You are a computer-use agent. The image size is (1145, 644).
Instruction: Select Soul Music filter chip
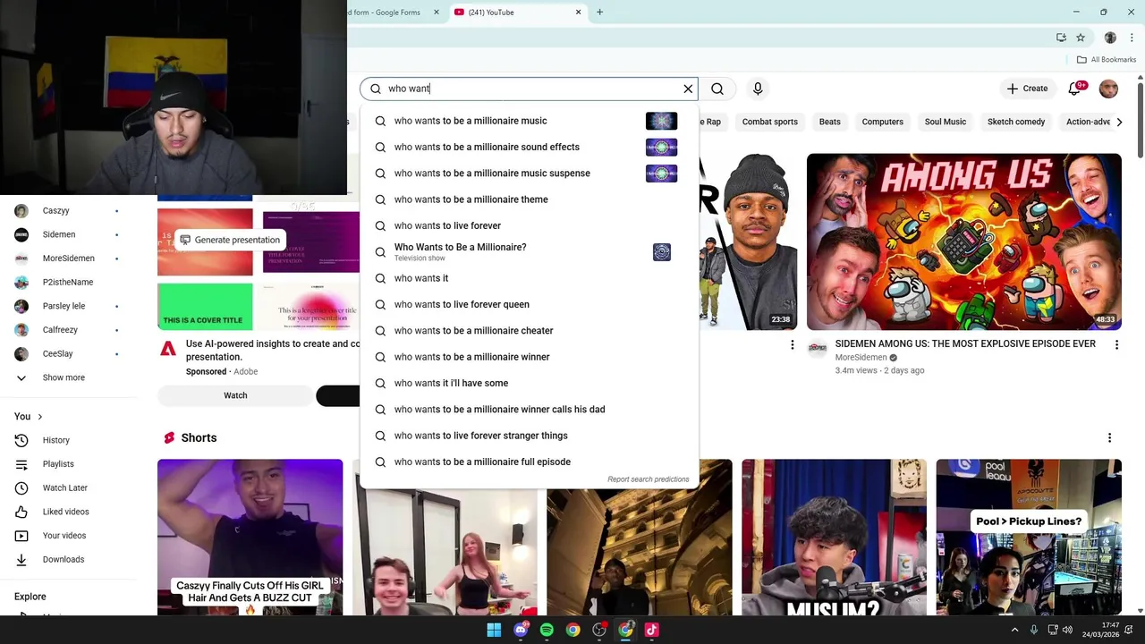[x=945, y=122]
